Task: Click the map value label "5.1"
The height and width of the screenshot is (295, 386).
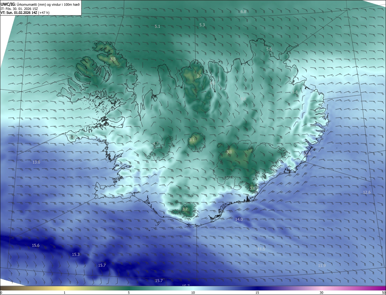Action: [157, 27]
